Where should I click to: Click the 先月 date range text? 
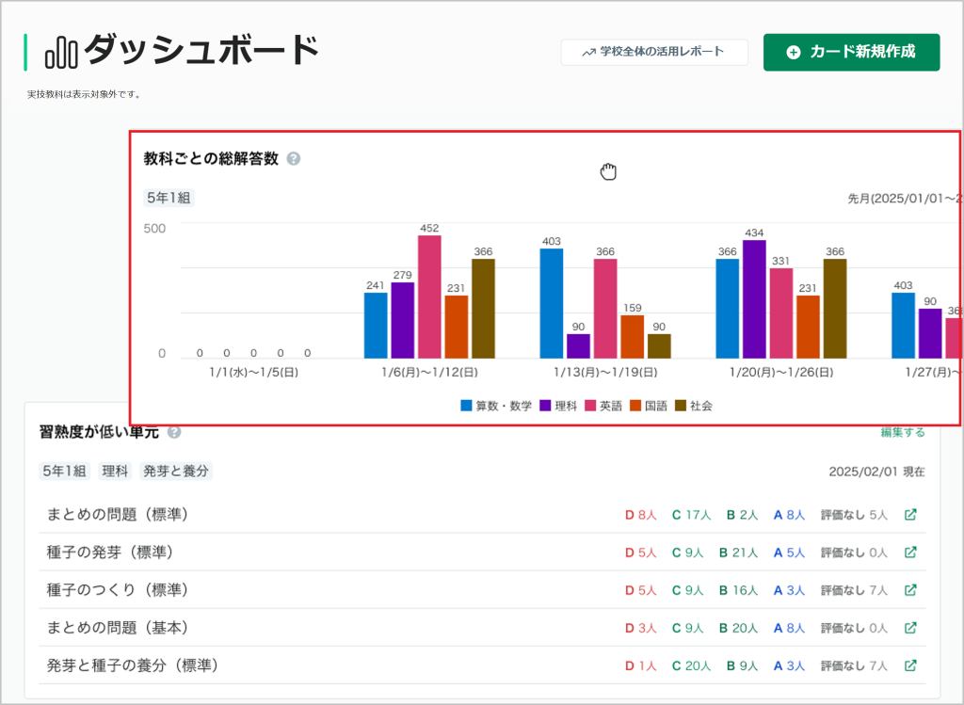pos(904,199)
